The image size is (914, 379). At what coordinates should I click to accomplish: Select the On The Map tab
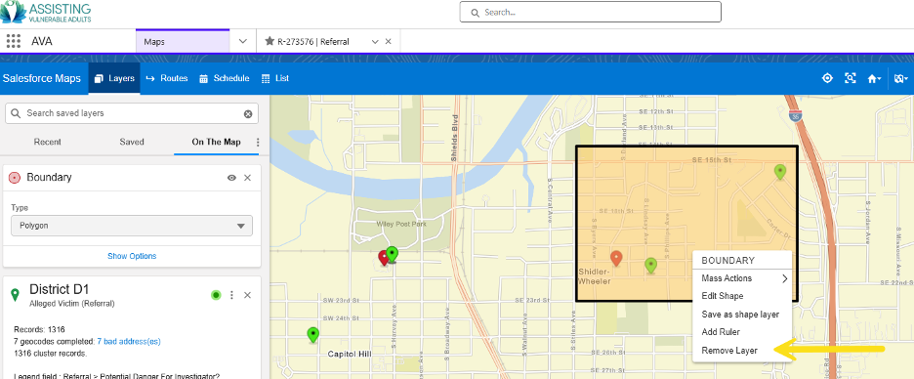[x=216, y=142]
